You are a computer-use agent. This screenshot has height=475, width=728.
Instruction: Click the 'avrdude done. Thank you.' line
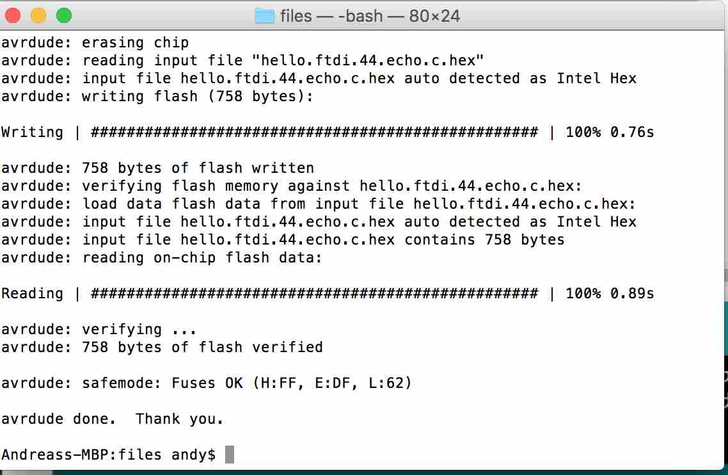[113, 419]
